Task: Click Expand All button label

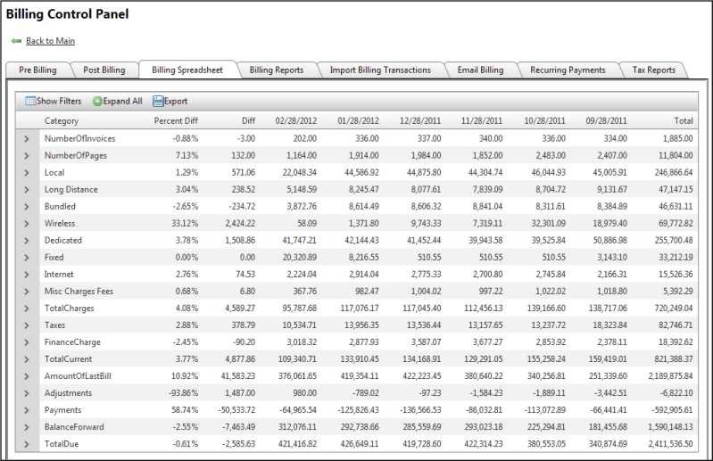Action: (x=123, y=101)
